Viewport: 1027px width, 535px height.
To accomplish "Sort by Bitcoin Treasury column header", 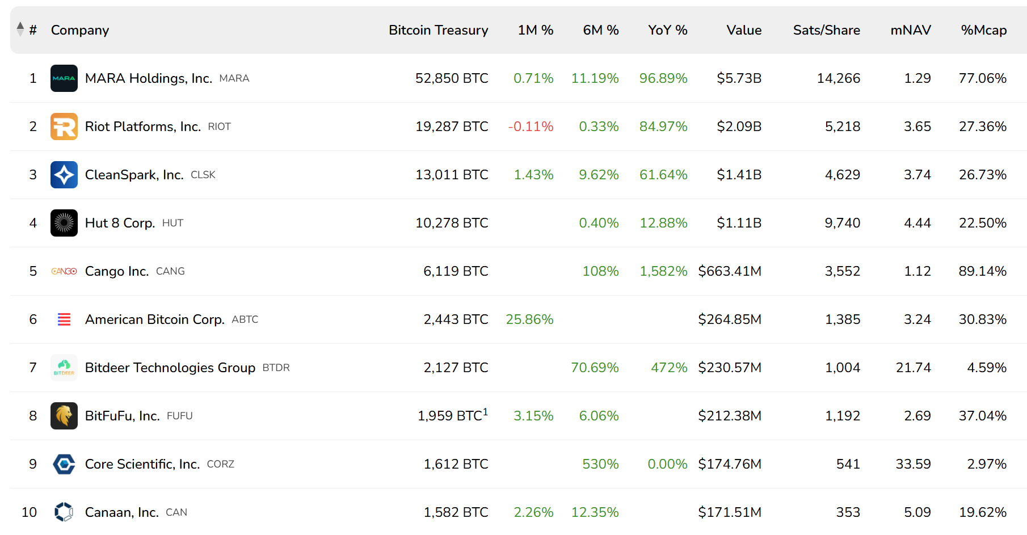I will [438, 30].
